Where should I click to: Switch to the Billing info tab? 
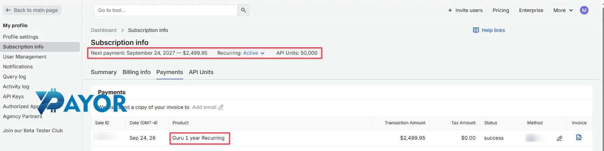point(136,72)
